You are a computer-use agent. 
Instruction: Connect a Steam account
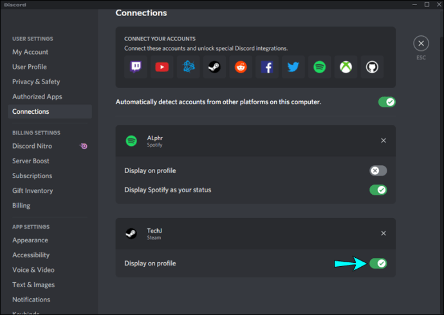pyautogui.click(x=214, y=66)
